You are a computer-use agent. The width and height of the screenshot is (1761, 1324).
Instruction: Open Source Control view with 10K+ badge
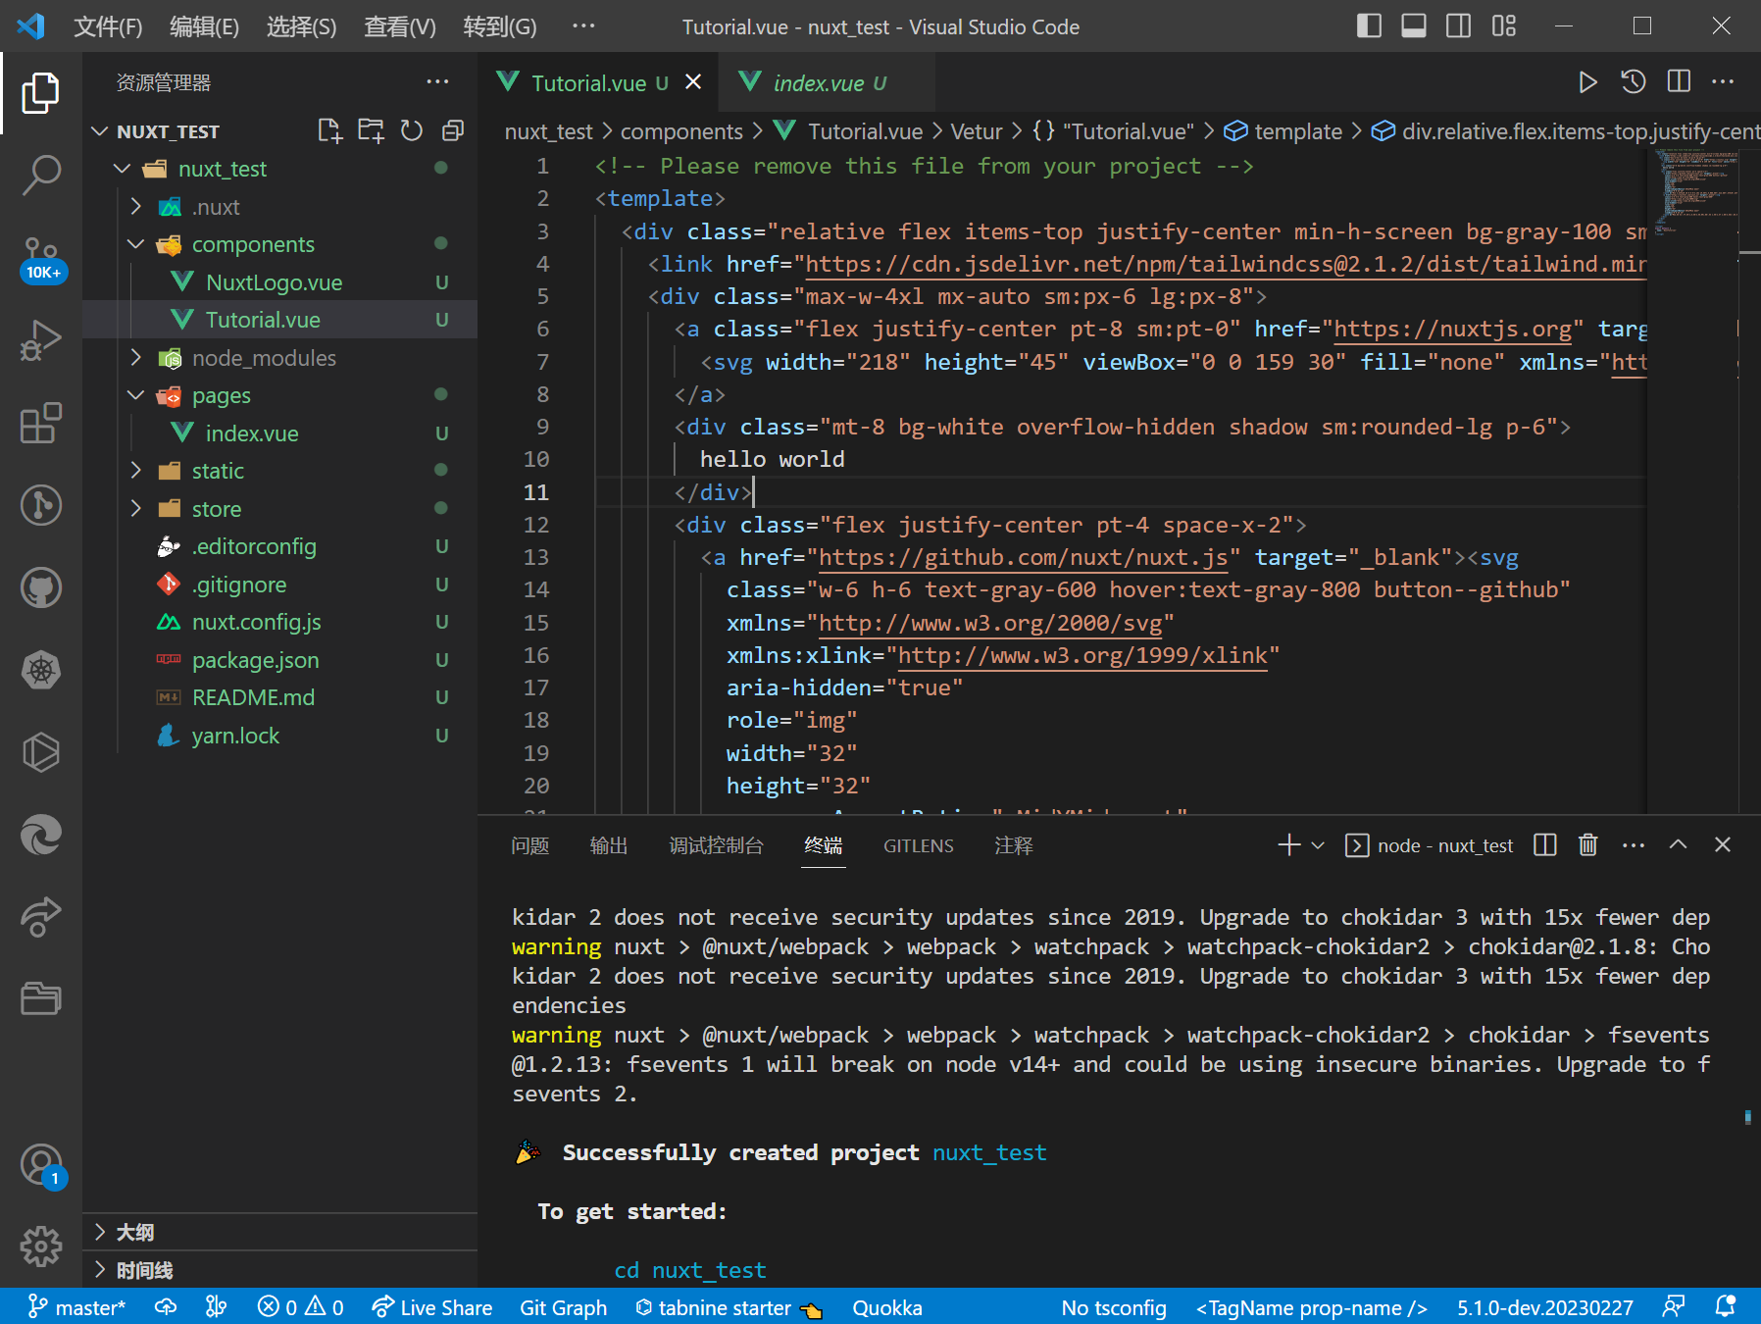(x=40, y=258)
